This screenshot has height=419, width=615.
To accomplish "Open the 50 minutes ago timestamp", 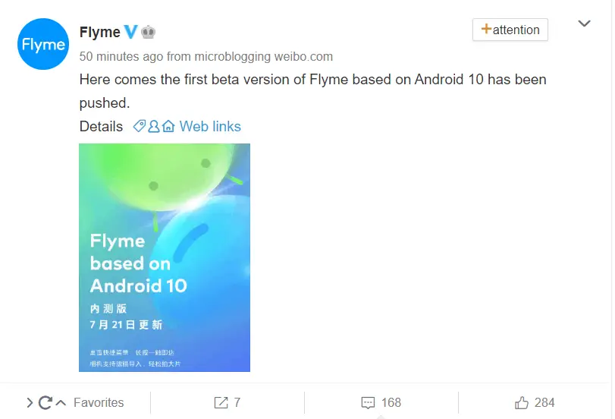I will (121, 56).
